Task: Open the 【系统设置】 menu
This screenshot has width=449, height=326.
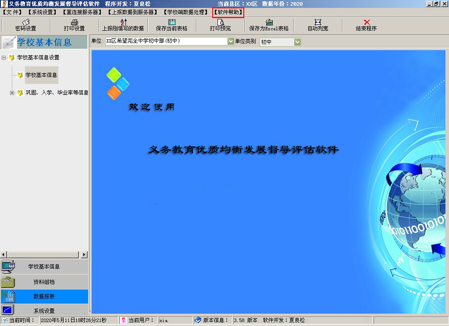Action: click(x=43, y=12)
